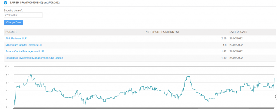
Task: Click the chart y-axis label 0
Action: tap(6, 107)
